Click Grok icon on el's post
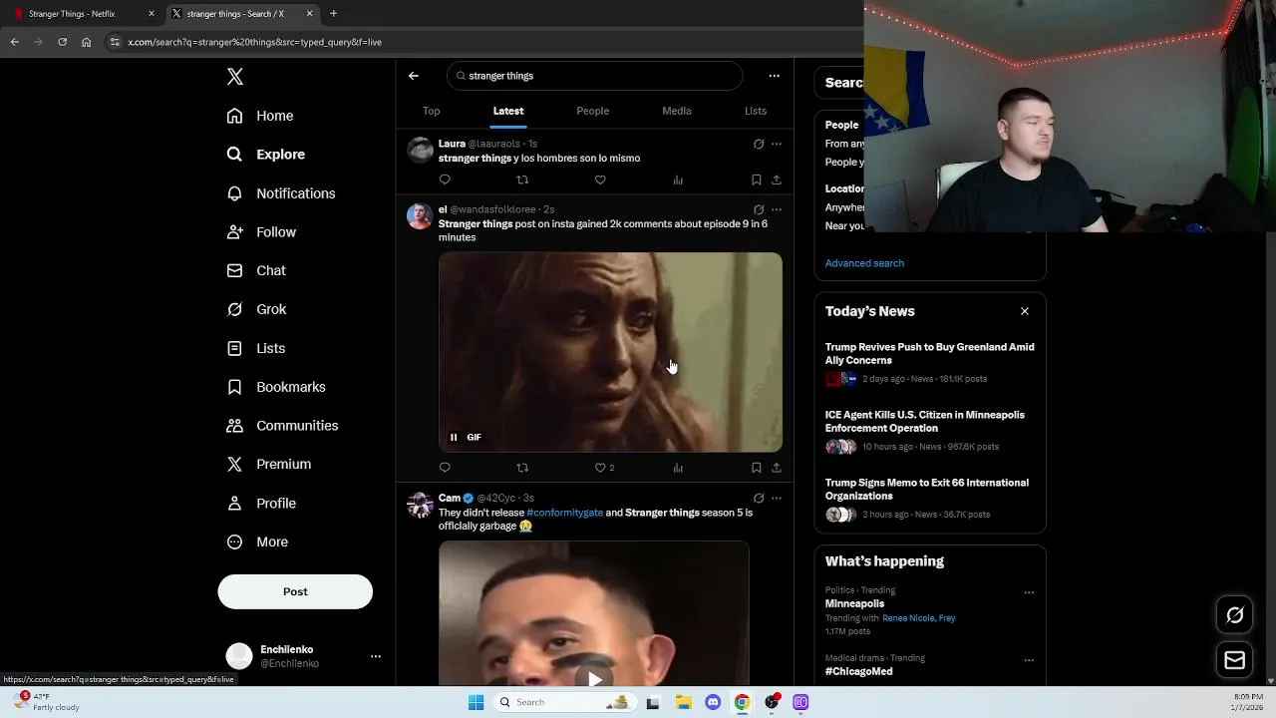The width and height of the screenshot is (1276, 718). pyautogui.click(x=759, y=209)
